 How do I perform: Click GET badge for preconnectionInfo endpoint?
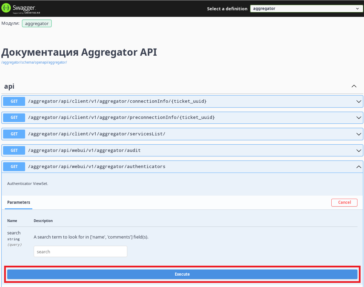click(14, 118)
